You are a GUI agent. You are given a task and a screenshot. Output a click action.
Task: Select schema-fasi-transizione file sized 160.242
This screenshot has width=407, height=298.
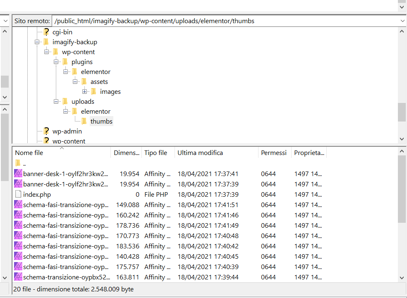[66, 215]
